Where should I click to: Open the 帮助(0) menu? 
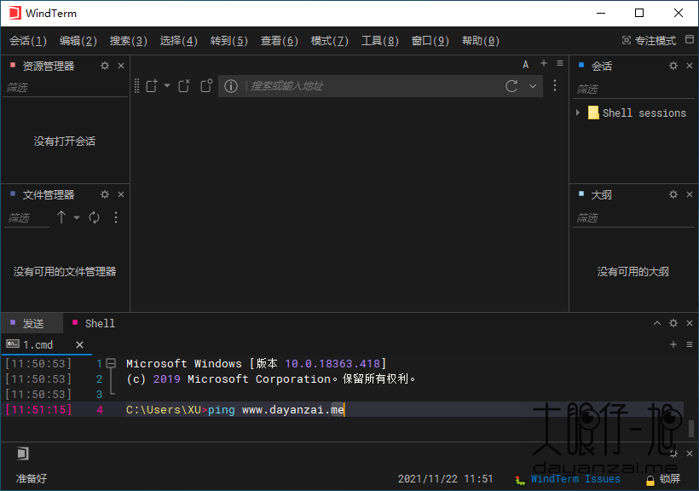pyautogui.click(x=481, y=41)
